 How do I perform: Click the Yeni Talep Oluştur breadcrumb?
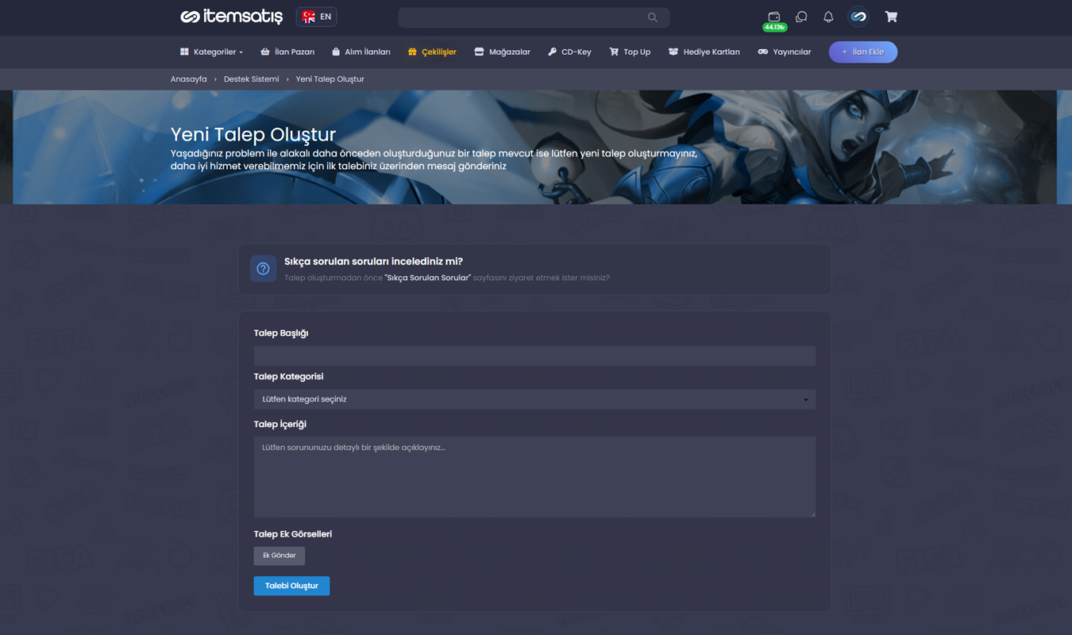330,79
